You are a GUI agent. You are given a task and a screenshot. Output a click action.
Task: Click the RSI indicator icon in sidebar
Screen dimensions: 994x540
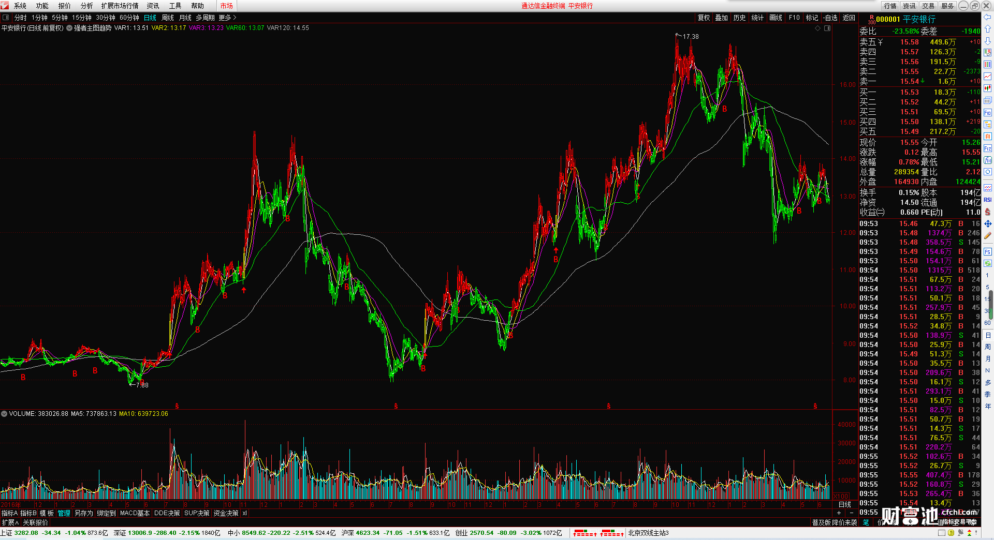coord(988,200)
